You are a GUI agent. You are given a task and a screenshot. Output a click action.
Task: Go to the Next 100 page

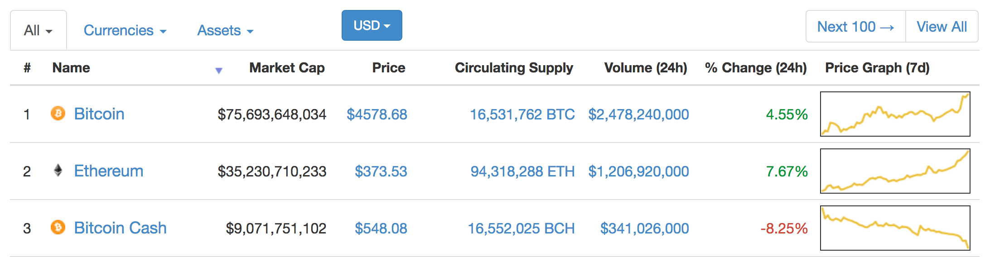[x=855, y=27]
